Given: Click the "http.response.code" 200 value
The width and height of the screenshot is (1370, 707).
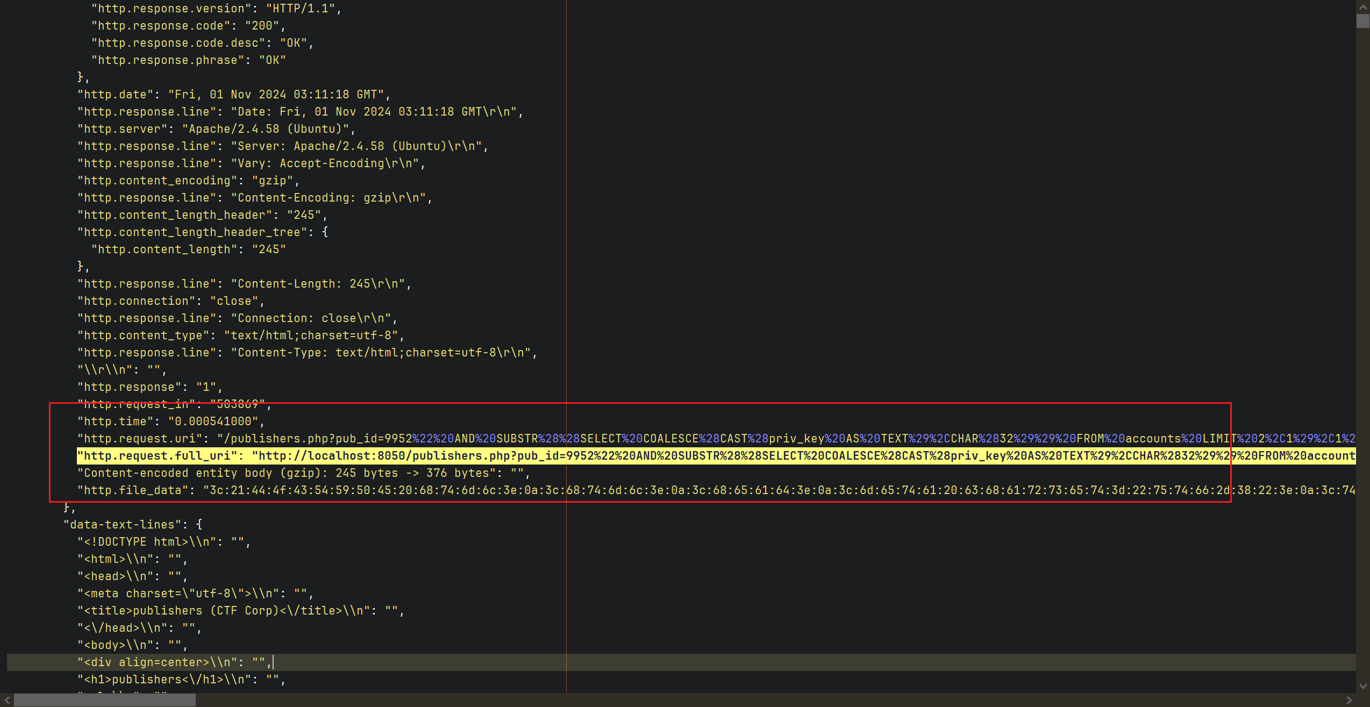Looking at the screenshot, I should [262, 26].
